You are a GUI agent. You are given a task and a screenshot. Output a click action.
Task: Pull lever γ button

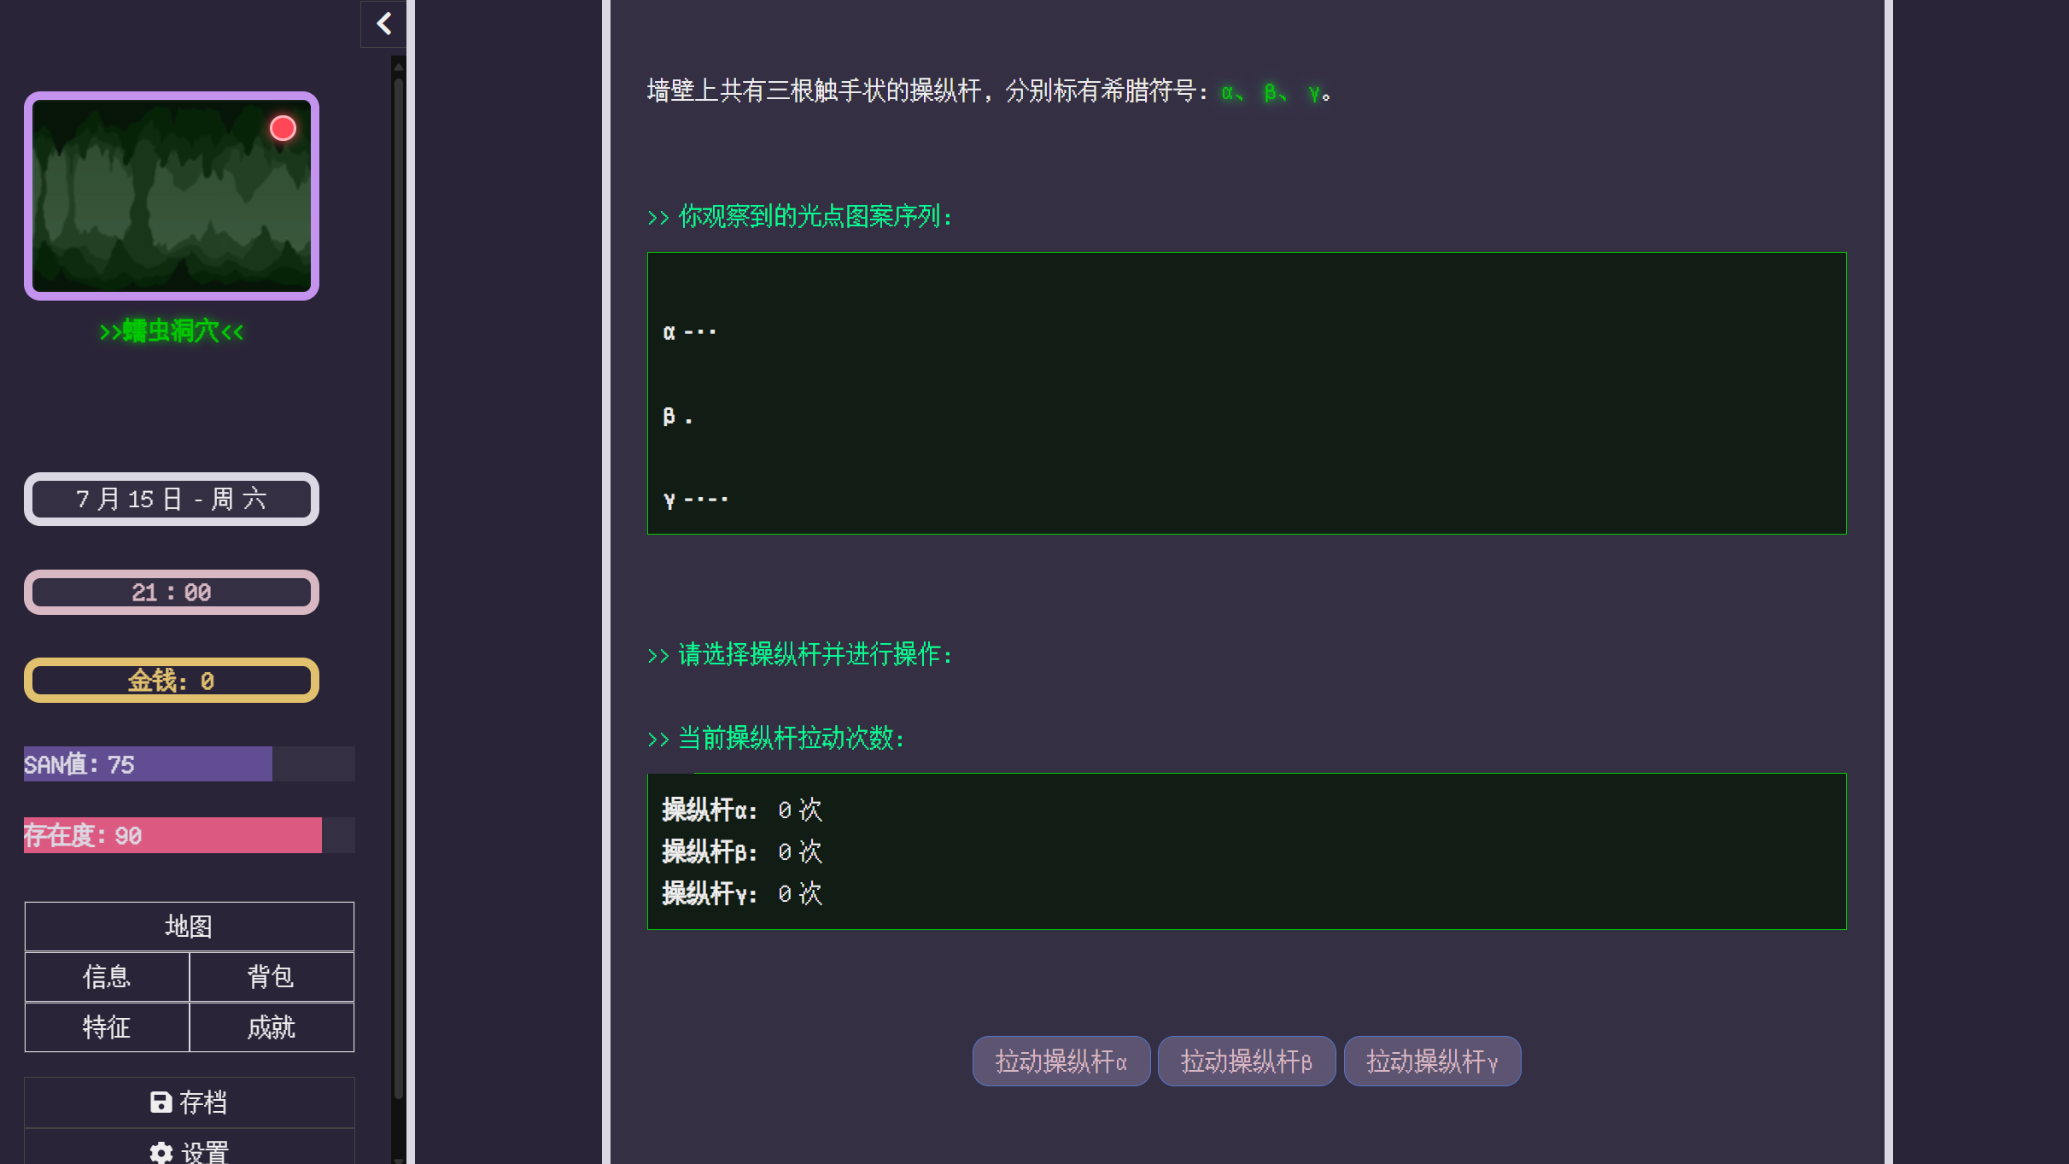pos(1432,1062)
